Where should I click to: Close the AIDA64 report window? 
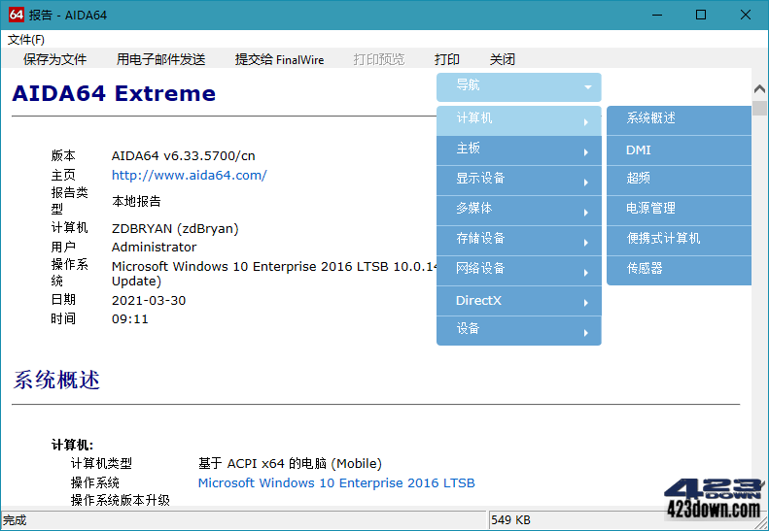[746, 15]
